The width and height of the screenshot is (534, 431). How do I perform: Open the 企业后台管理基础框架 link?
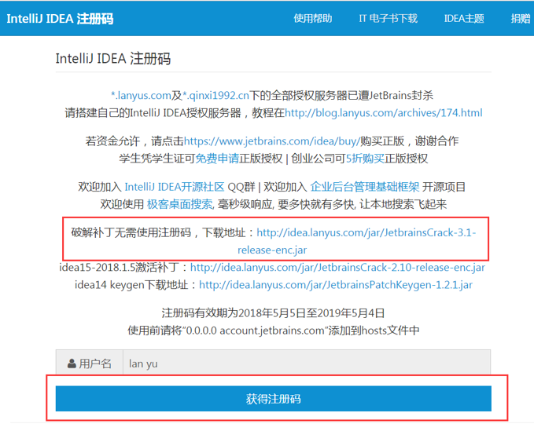pos(365,187)
